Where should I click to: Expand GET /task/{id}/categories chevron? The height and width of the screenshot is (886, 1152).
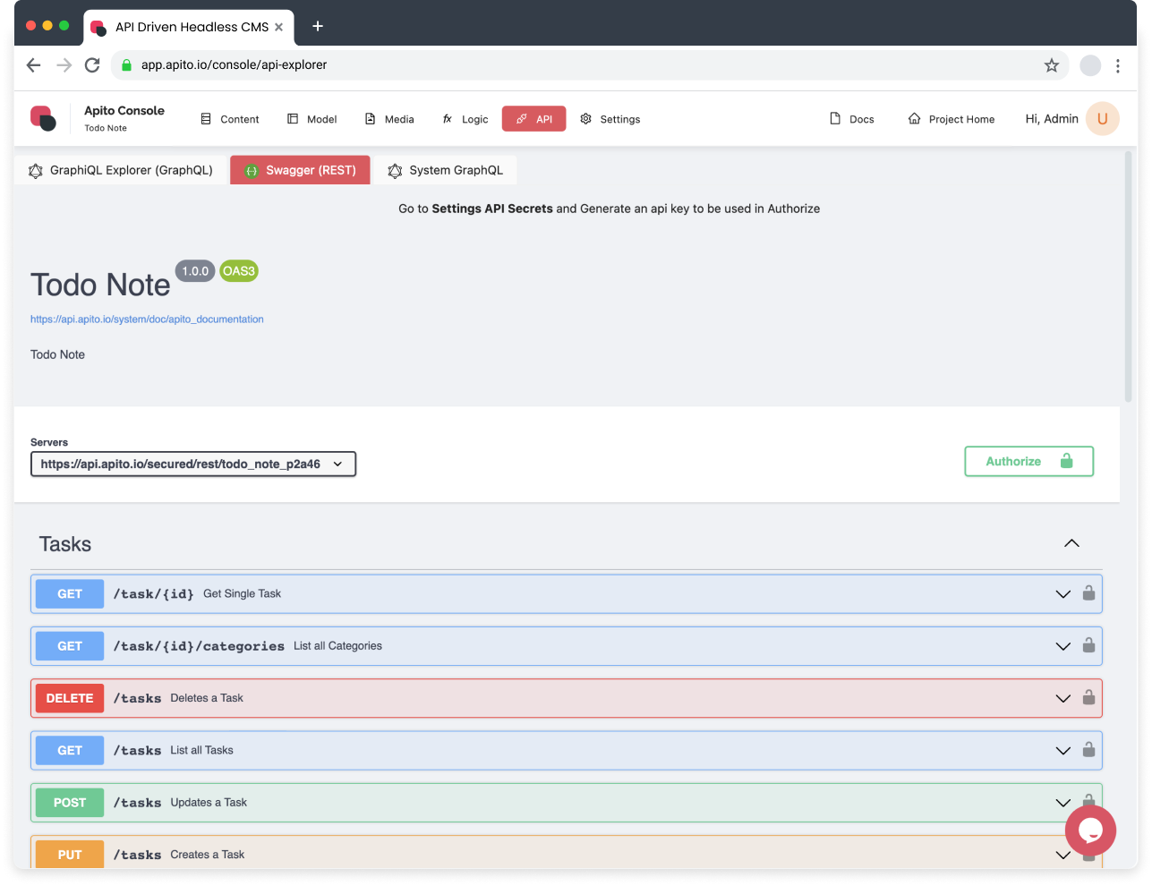click(x=1063, y=646)
